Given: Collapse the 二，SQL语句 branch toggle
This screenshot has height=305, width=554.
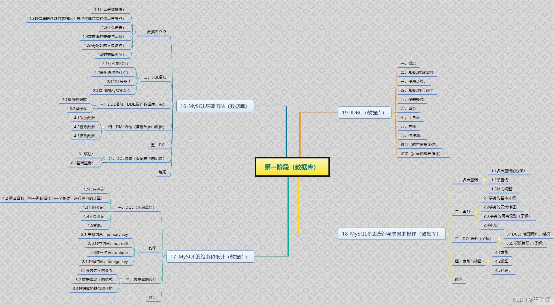Looking at the screenshot, I should 138,77.
